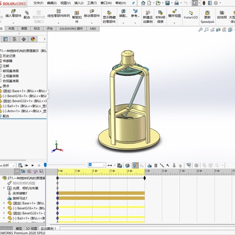Click the Results and Plots icon
Image resolution: width=235 pixels, height=235 pixels.
(189, 165)
